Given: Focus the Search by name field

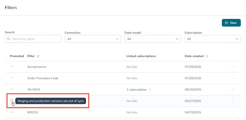Looking at the screenshot, I should 33,39.
